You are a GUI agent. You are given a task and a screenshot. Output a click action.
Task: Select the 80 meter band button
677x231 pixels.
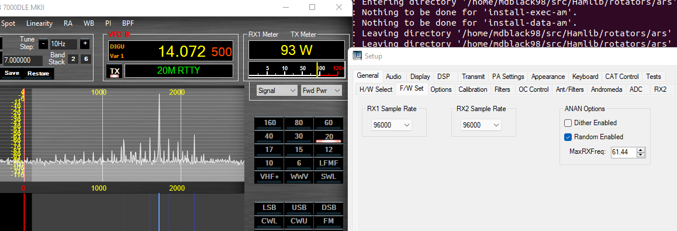click(299, 123)
